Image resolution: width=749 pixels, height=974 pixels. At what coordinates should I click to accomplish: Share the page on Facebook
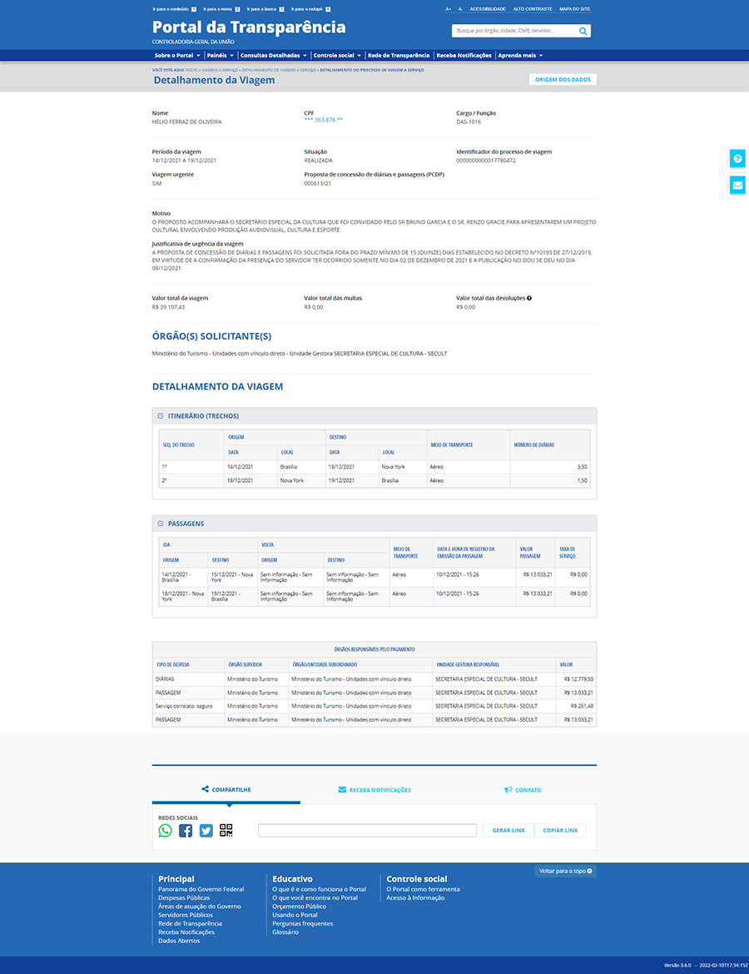(186, 830)
